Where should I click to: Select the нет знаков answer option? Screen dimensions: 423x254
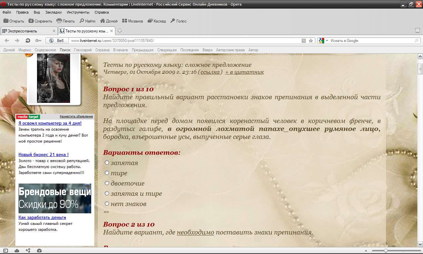pos(107,204)
